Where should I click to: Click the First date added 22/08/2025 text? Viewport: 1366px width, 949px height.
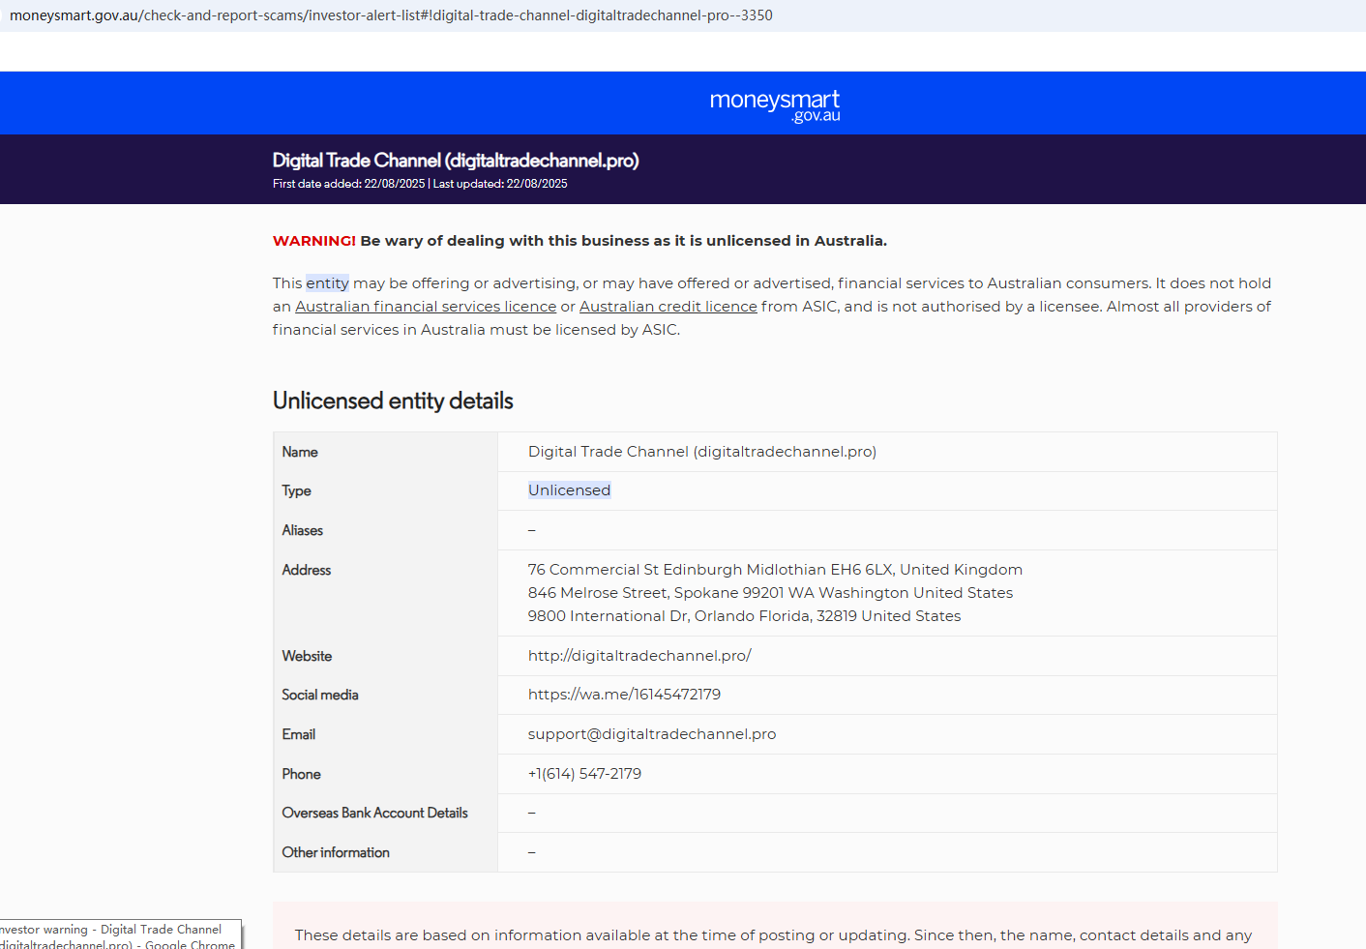[348, 184]
